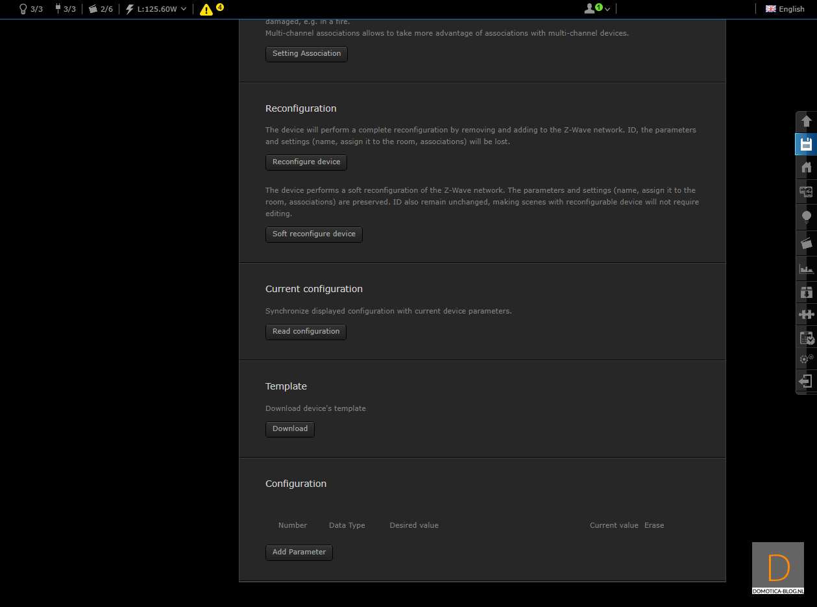
Task: Open the puzzle piece plugins icon
Action: point(806,314)
